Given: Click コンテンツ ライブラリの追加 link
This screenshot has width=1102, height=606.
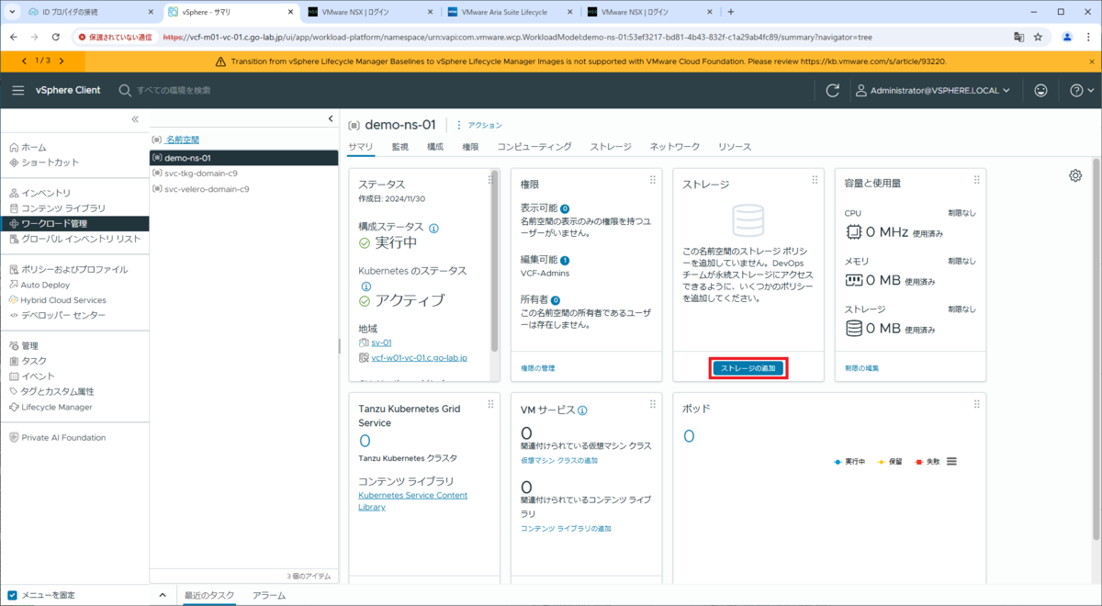Looking at the screenshot, I should pyautogui.click(x=566, y=528).
